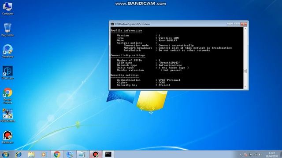Image resolution: width=282 pixels, height=158 pixels.
Task: Click the 'WPA2-Personal' authentication value
Action: click(x=169, y=80)
